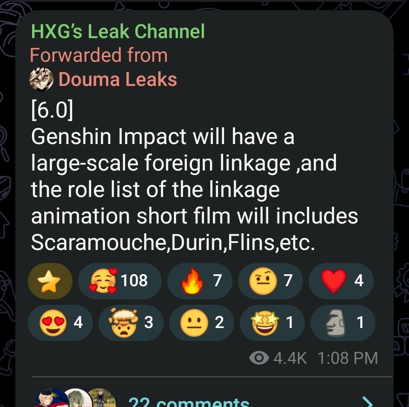Tap the star reaction button
Image resolution: width=409 pixels, height=407 pixels.
tap(50, 281)
